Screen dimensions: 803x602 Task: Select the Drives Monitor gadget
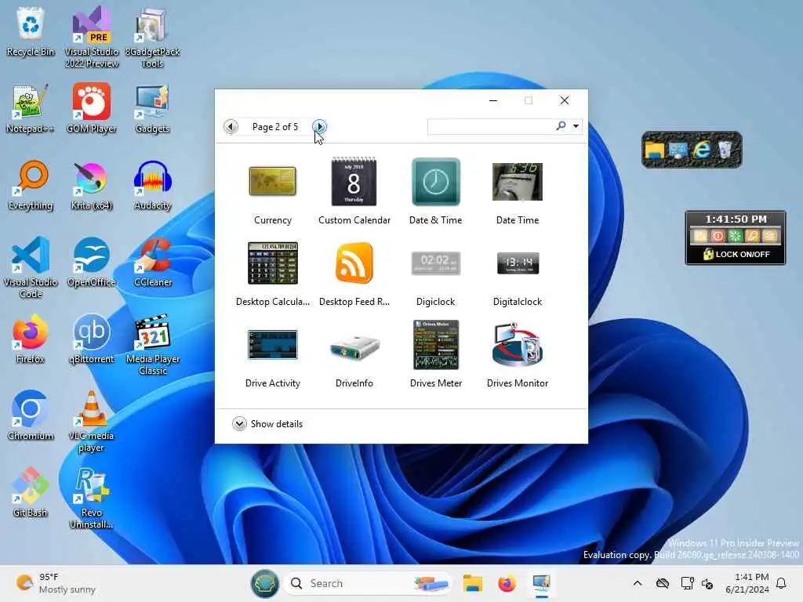tap(518, 355)
